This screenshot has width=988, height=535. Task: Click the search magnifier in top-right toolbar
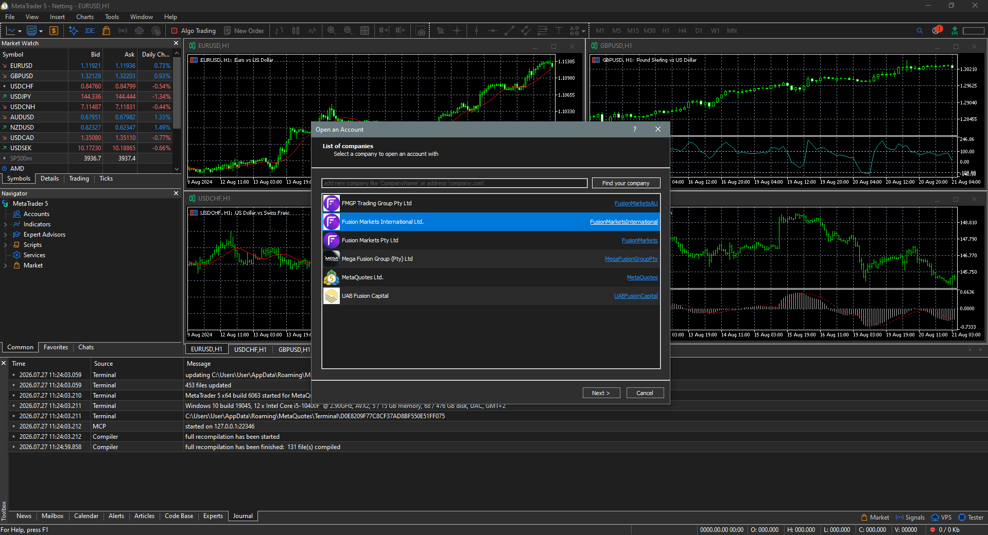[x=920, y=31]
